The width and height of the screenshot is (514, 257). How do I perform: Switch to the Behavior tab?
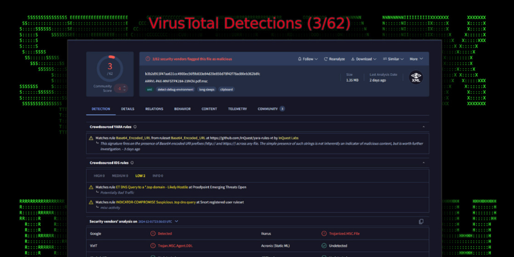point(182,109)
